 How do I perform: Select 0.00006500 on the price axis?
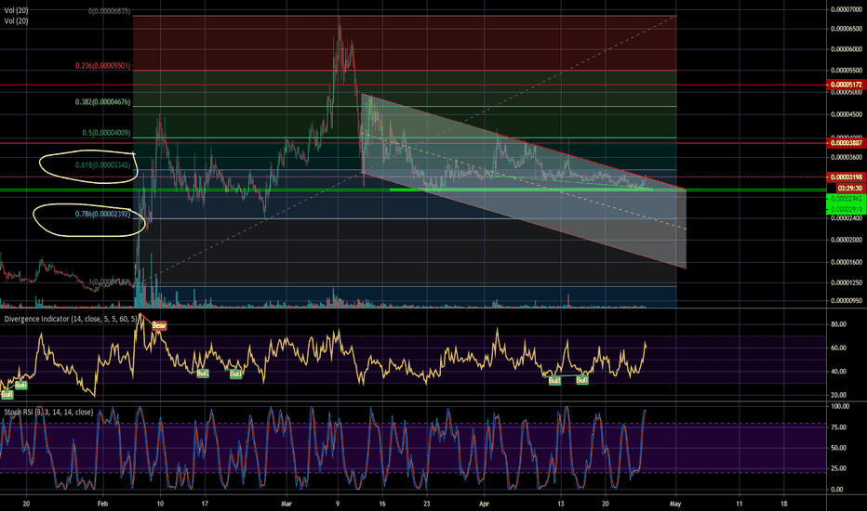[x=846, y=29]
